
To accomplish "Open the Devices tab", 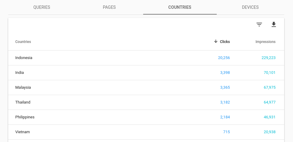I will [x=250, y=7].
